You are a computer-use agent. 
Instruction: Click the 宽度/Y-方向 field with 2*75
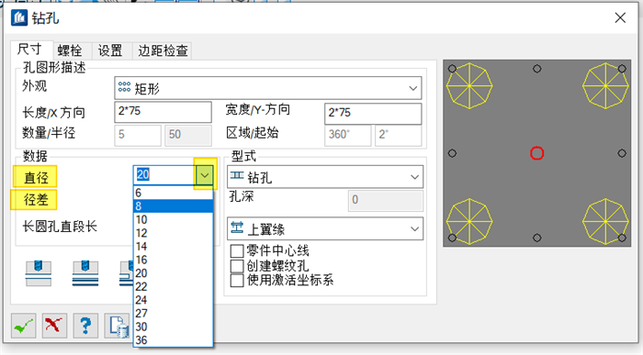(x=373, y=114)
